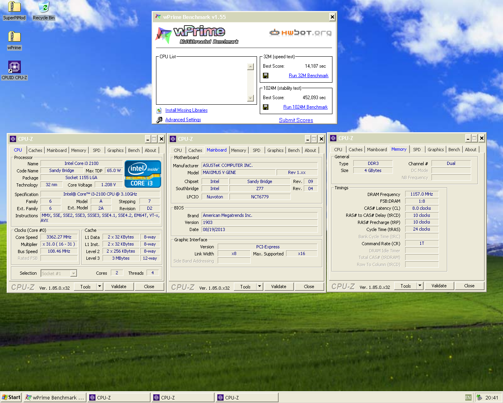Viewport: 503px width, 403px height.
Task: Click the Advanced Settings wrench icon
Action: pyautogui.click(x=159, y=120)
